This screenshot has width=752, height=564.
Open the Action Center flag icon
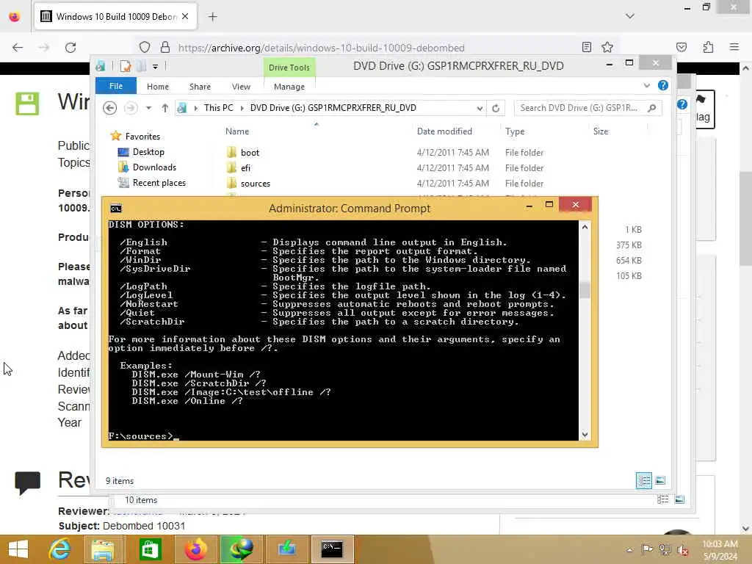click(646, 549)
